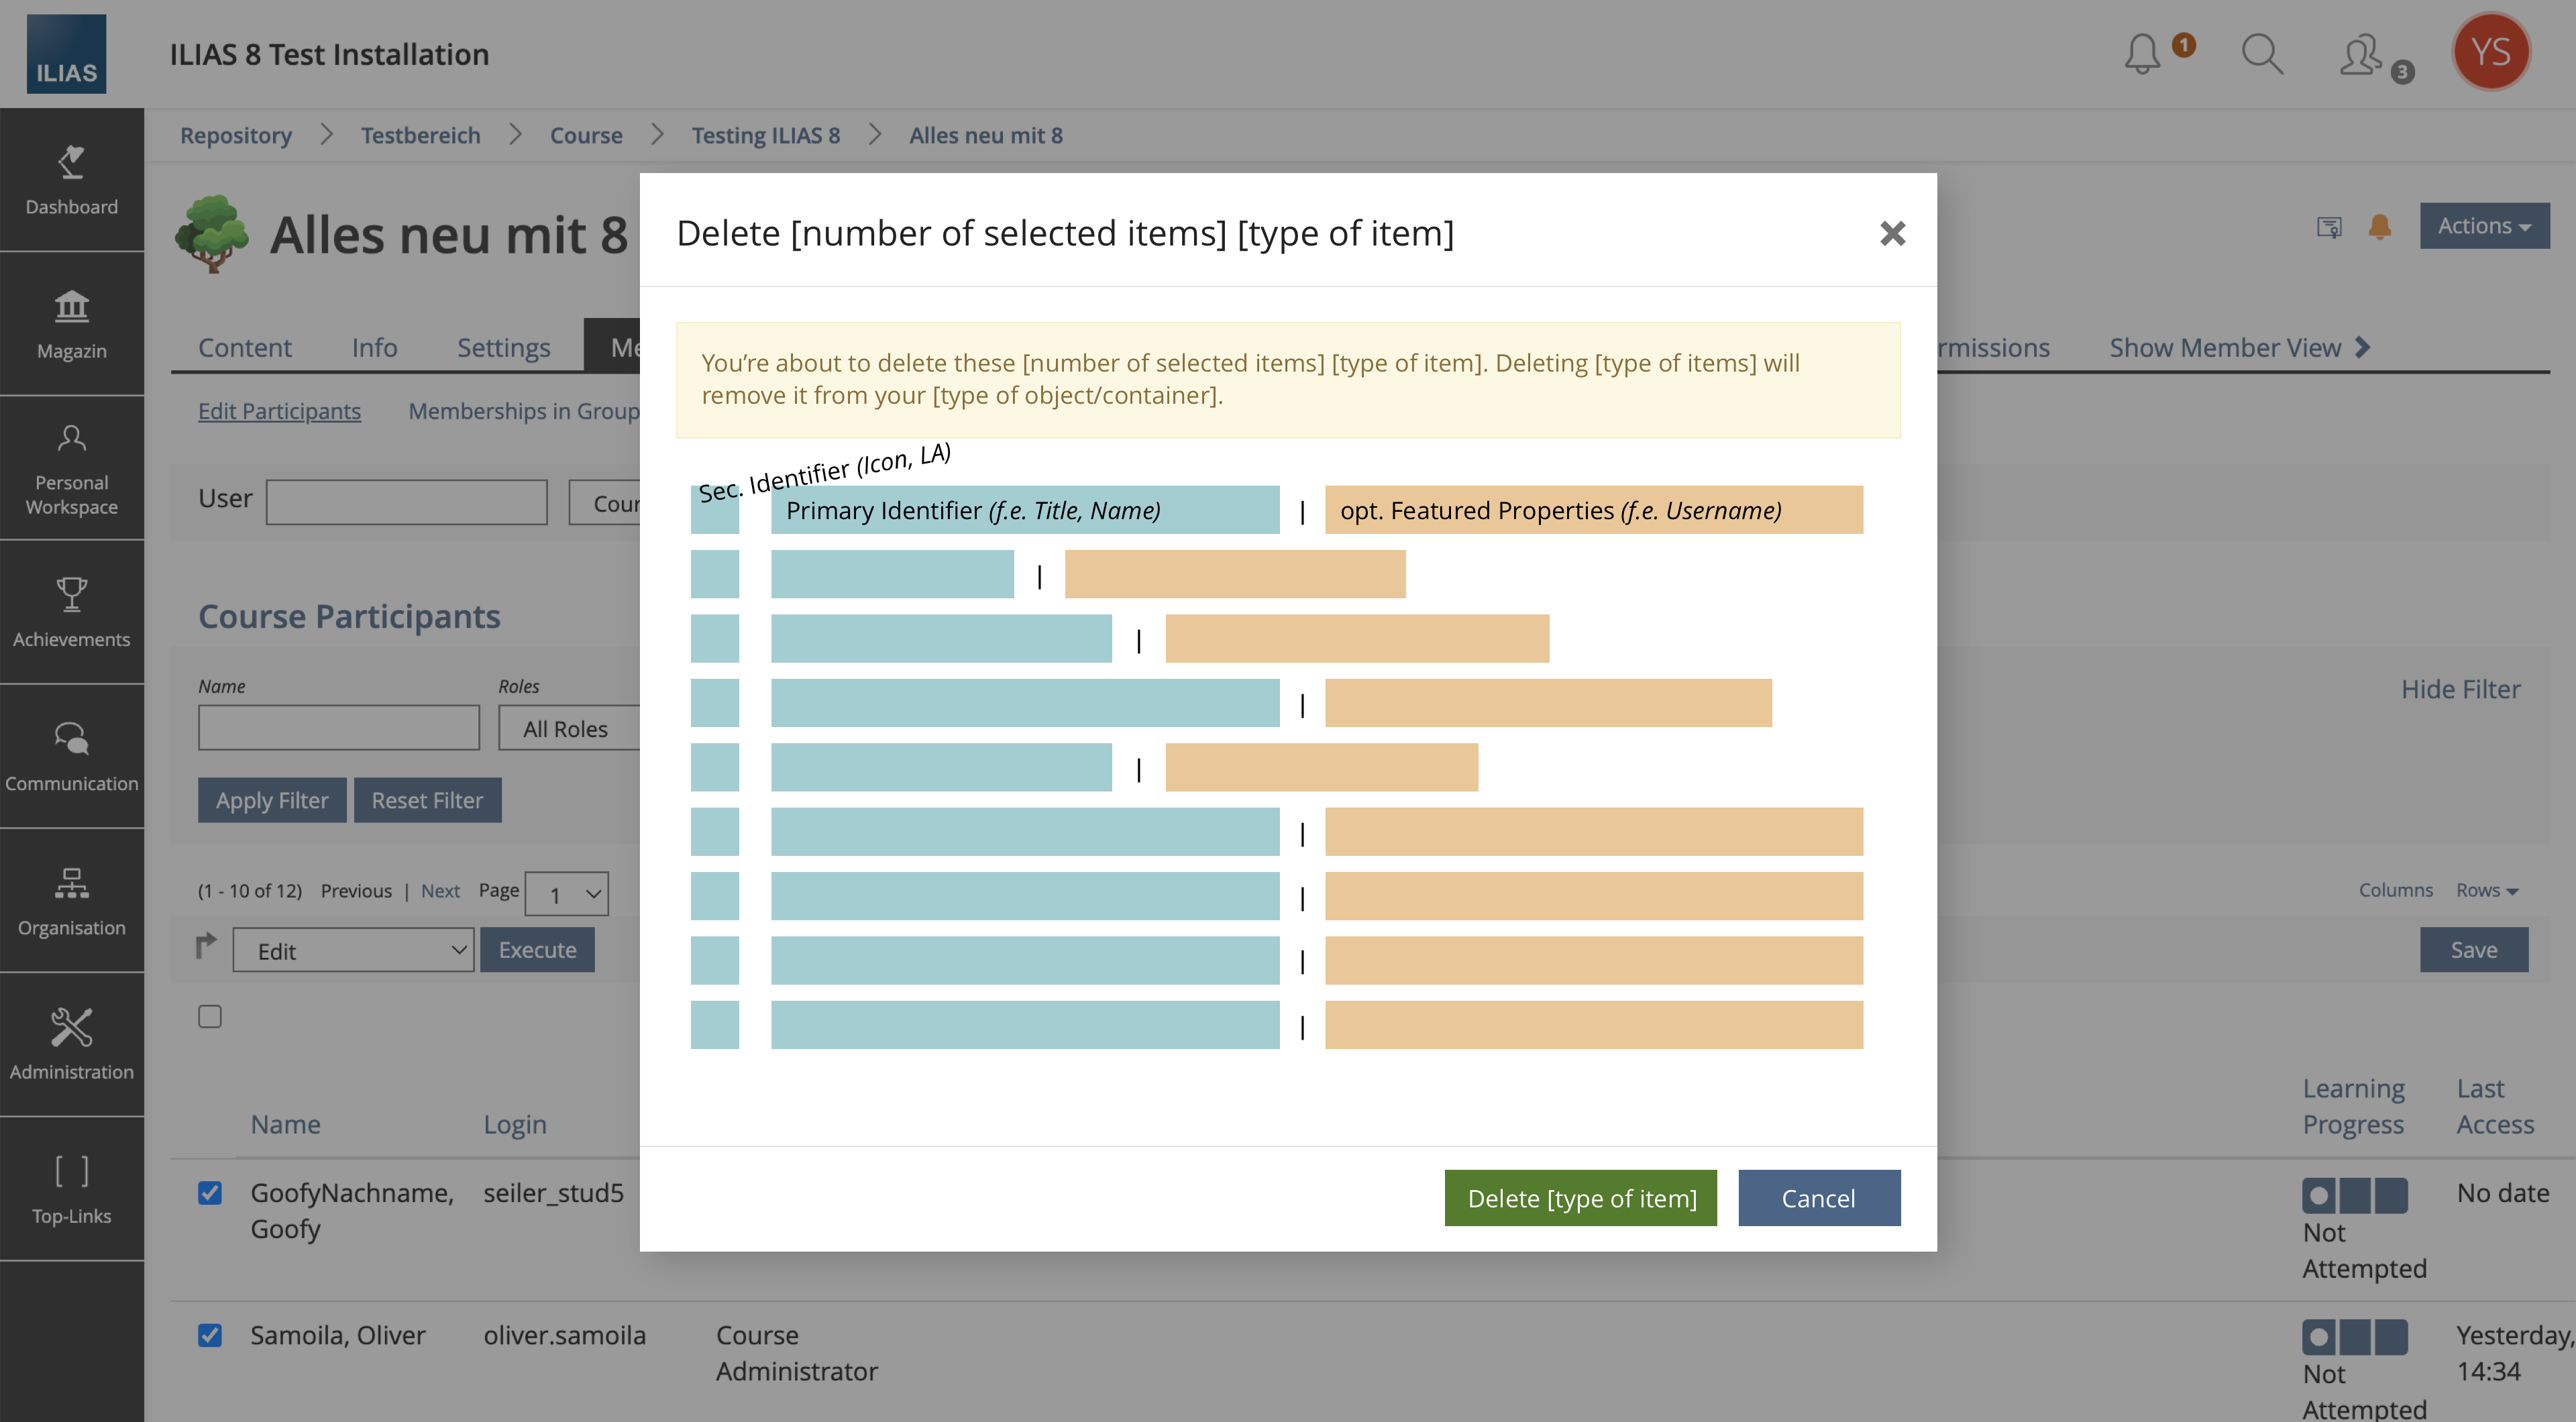Switch to the Content tab
2576x1422 pixels.
pyautogui.click(x=245, y=347)
